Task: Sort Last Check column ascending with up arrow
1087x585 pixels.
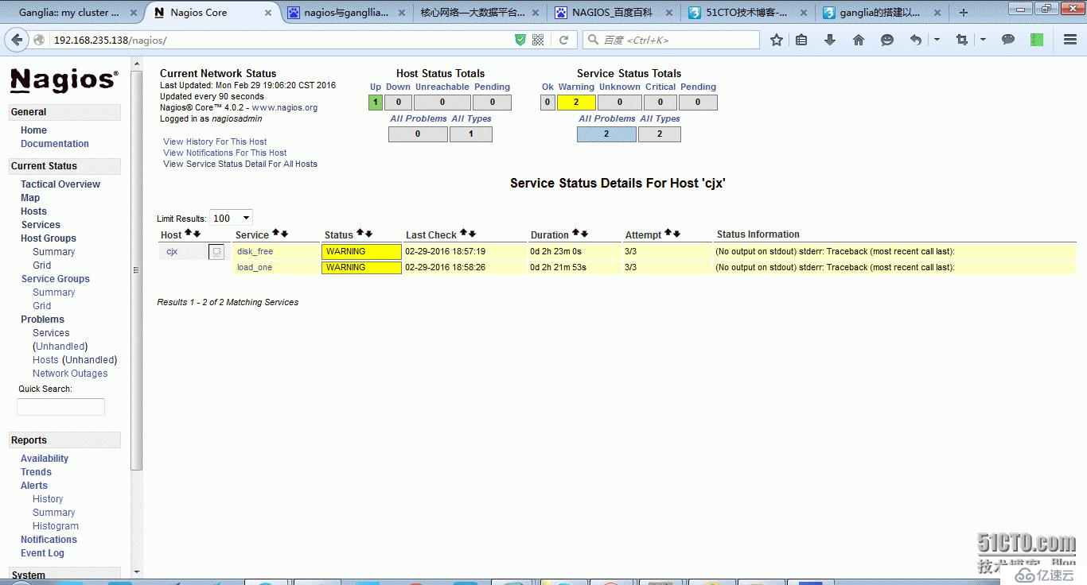Action: pos(463,234)
